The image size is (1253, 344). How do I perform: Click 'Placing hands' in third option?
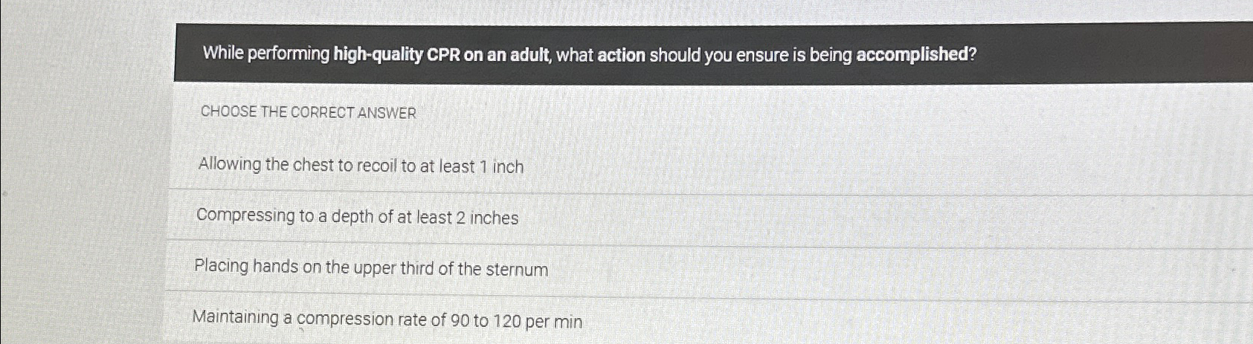tap(246, 266)
